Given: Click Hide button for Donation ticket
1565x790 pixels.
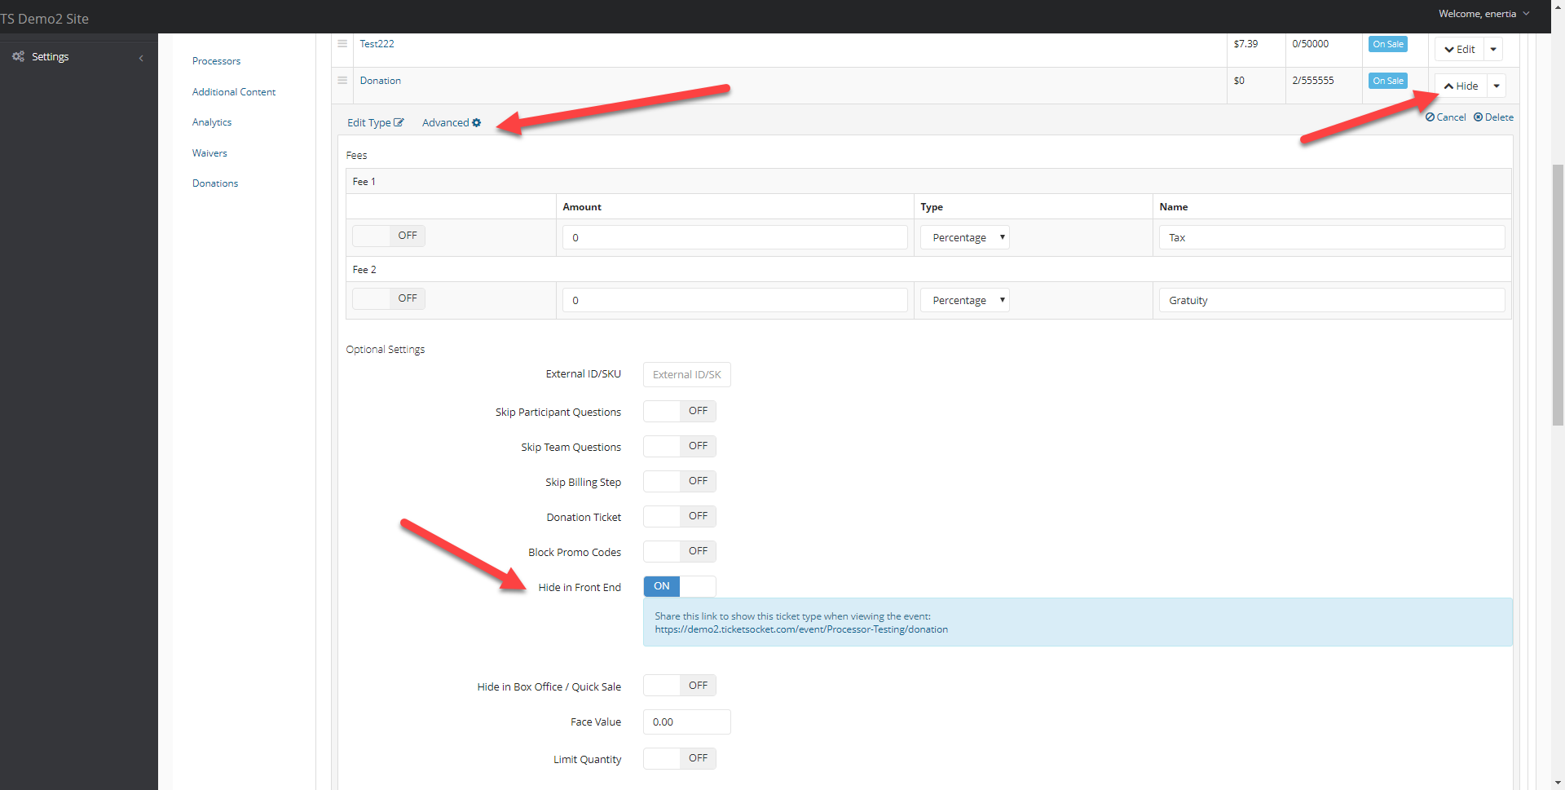Looking at the screenshot, I should (x=1461, y=86).
